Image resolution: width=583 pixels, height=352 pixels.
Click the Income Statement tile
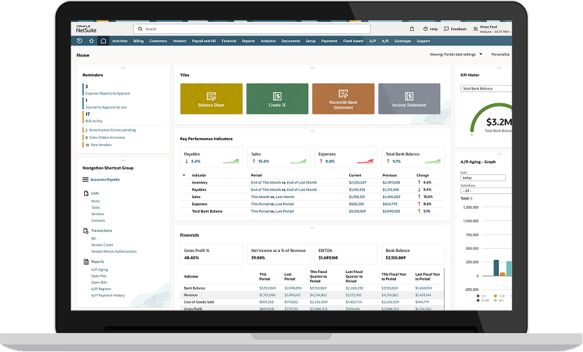(409, 99)
